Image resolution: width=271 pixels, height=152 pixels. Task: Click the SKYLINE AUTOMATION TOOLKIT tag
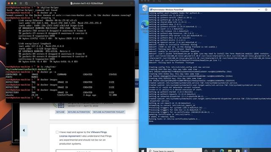[x=108, y=112]
